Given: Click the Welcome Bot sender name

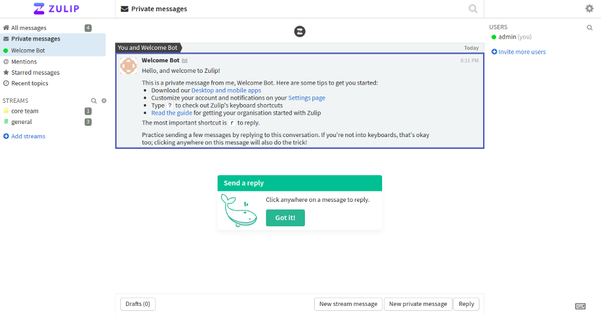Looking at the screenshot, I should tap(161, 60).
